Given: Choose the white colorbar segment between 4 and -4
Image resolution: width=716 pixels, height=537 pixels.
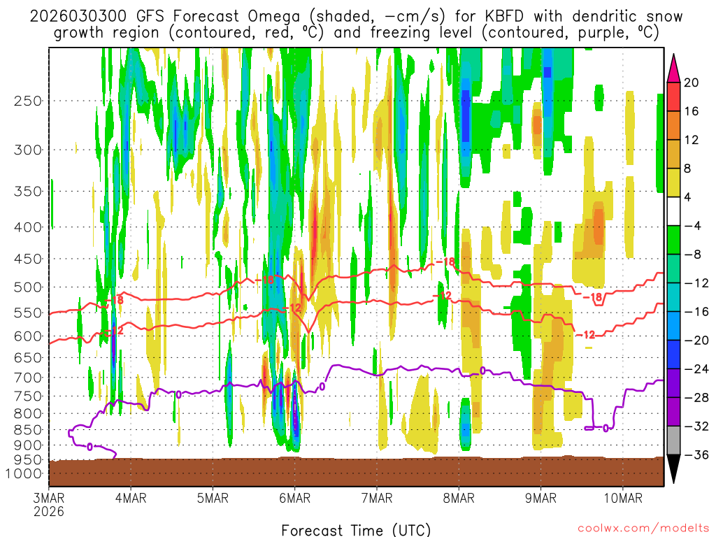Looking at the screenshot, I should (674, 211).
